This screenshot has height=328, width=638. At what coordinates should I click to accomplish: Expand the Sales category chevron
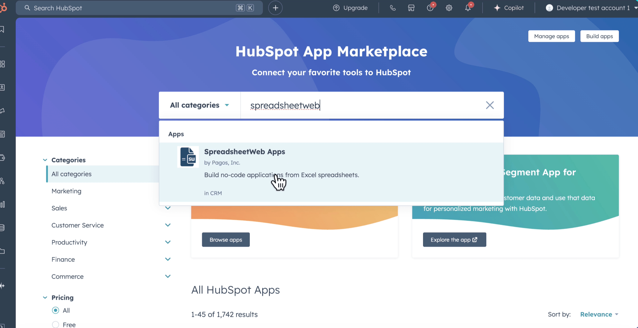[x=168, y=208]
